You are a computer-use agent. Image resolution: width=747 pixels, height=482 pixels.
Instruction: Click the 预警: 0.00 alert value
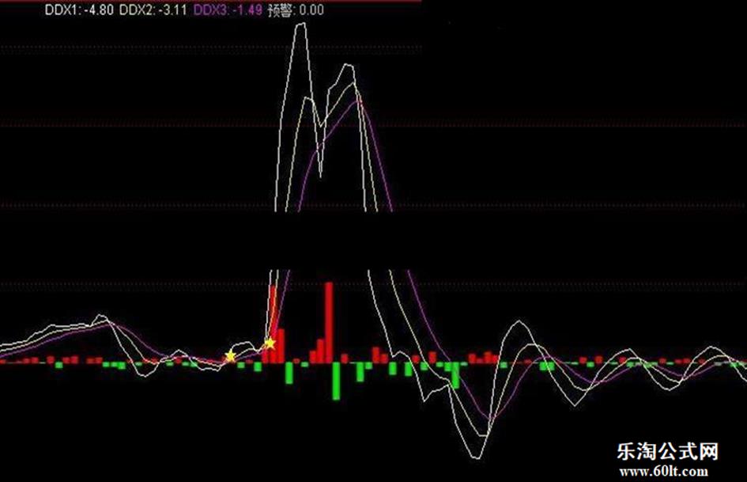(296, 10)
